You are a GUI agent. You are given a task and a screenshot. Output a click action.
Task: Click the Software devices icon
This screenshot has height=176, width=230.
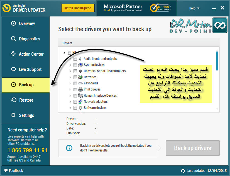coord(80,108)
